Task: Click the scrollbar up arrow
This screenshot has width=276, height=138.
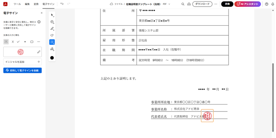Action: (x=273, y=11)
